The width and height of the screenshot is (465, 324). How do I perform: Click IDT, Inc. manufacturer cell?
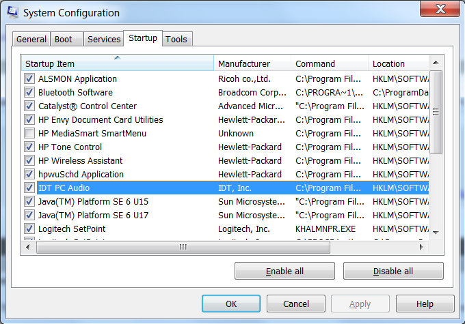[235, 188]
